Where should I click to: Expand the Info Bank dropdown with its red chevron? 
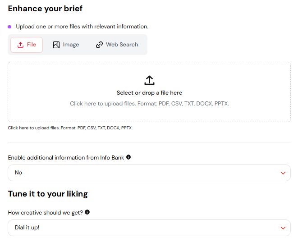pos(283,173)
